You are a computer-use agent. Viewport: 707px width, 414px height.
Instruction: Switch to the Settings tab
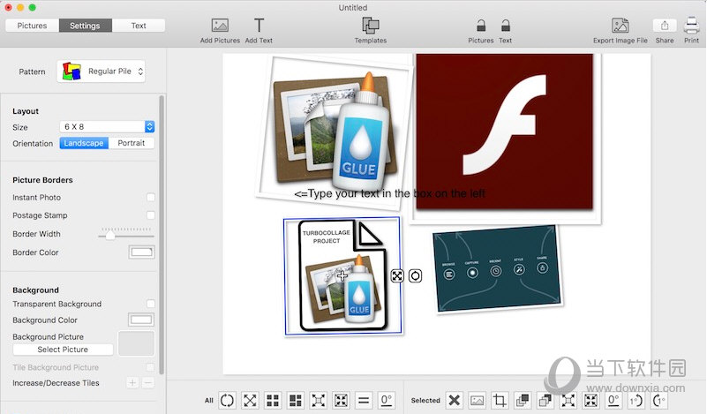86,26
